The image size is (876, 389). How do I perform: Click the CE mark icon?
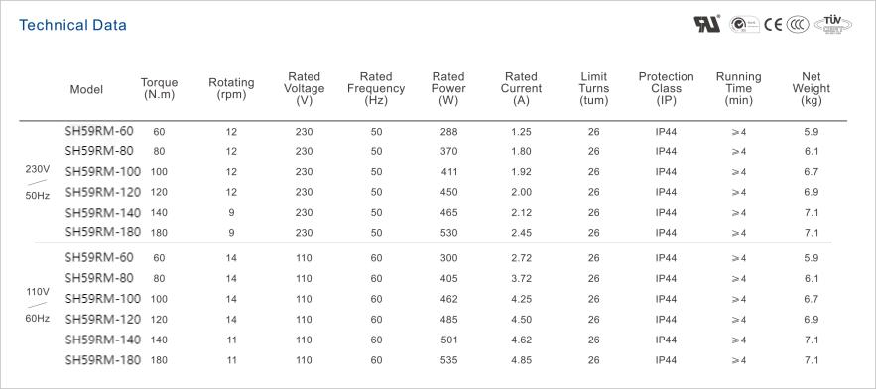773,25
